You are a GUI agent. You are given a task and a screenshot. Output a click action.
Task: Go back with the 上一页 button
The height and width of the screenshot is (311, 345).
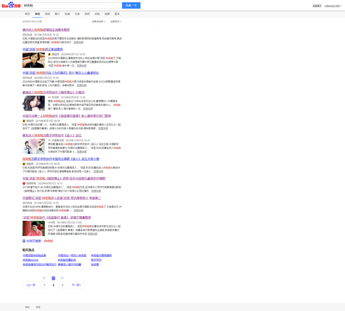click(31, 285)
